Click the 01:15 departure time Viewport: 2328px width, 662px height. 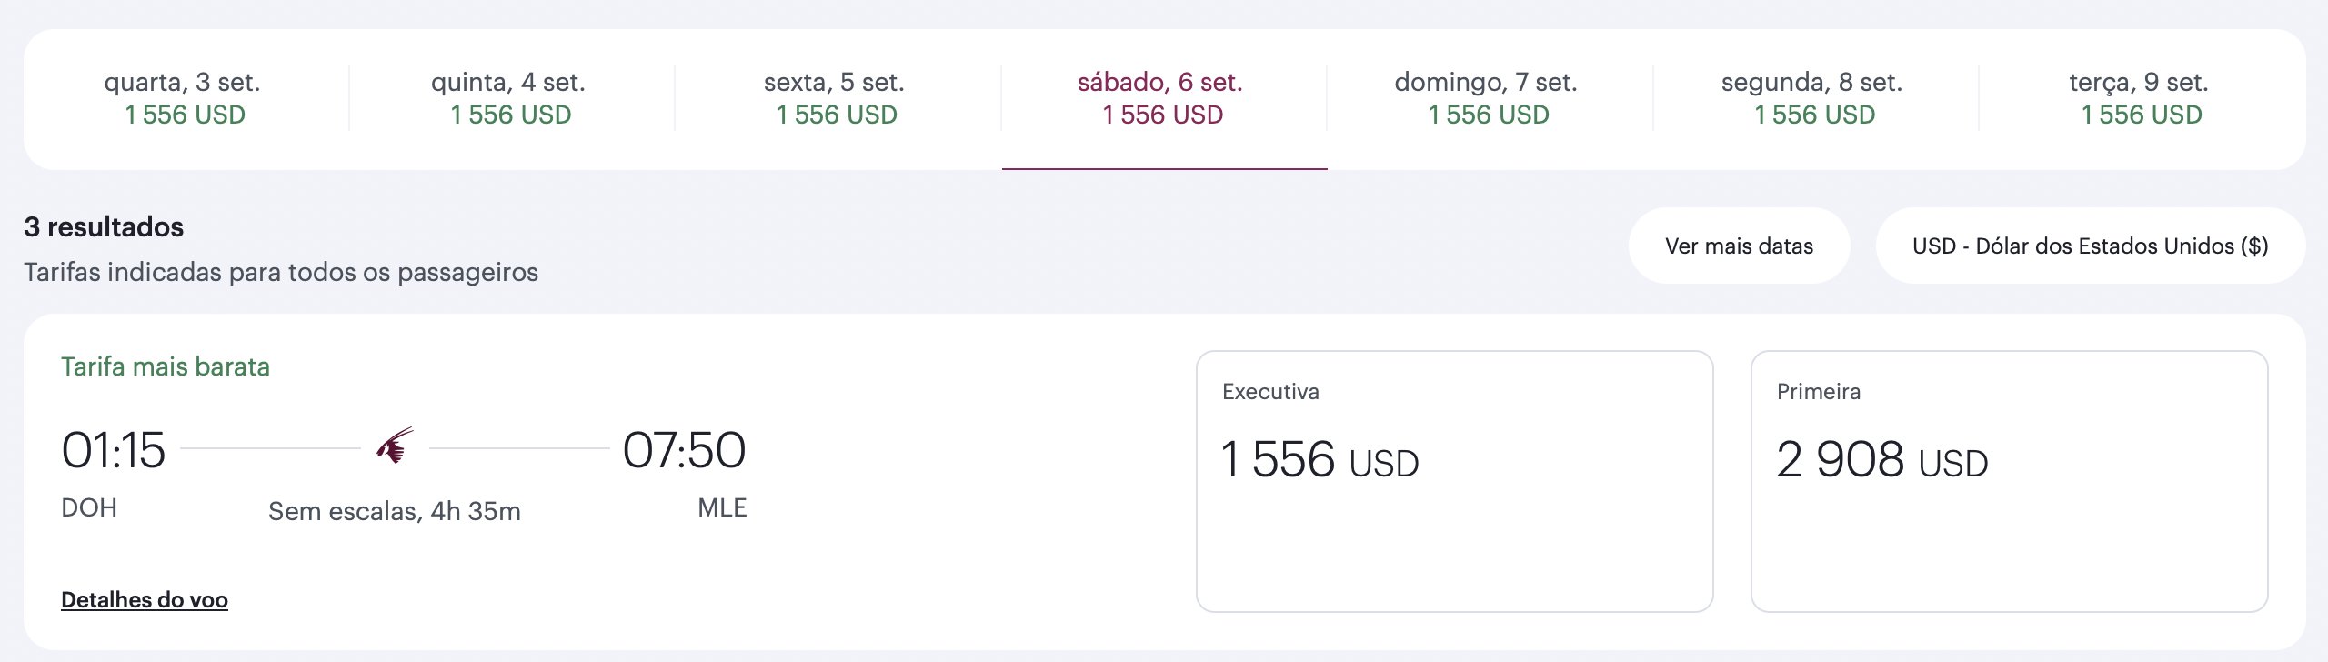coord(114,450)
